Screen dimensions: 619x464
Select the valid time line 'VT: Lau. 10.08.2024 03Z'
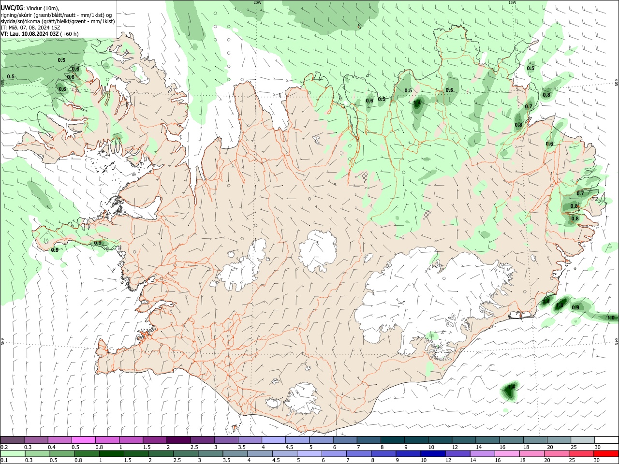tap(29, 34)
